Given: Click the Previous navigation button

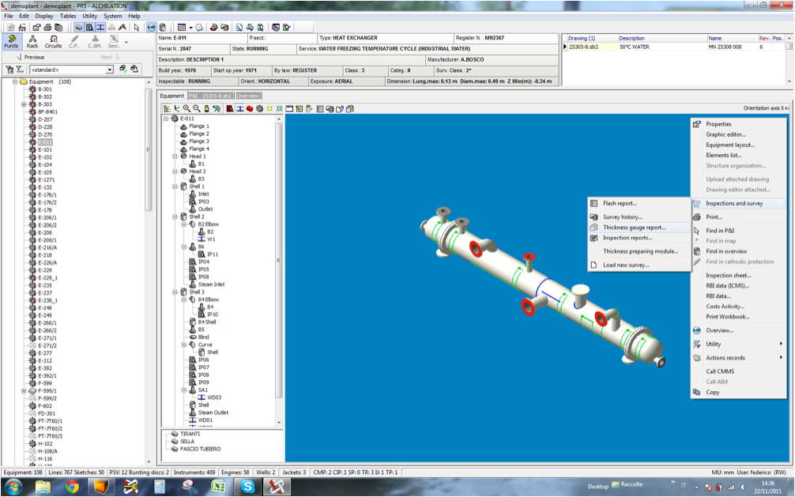Looking at the screenshot, I should [29, 57].
